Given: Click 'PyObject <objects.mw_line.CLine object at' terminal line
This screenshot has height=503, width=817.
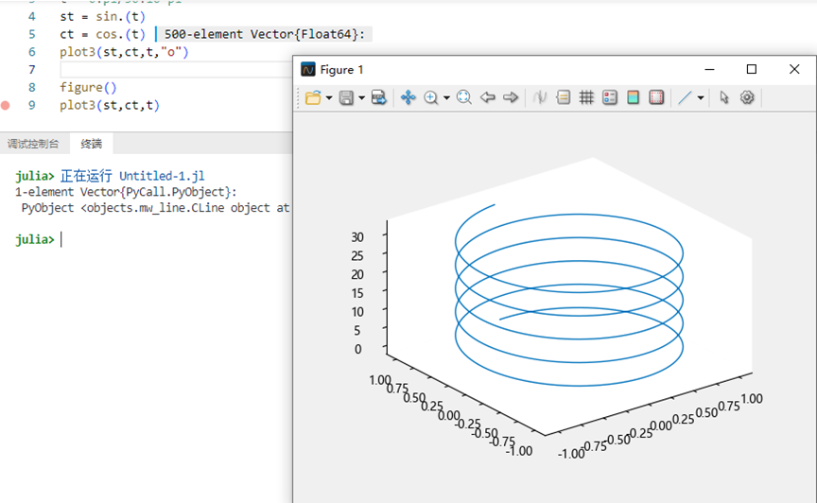Looking at the screenshot, I should [x=155, y=208].
